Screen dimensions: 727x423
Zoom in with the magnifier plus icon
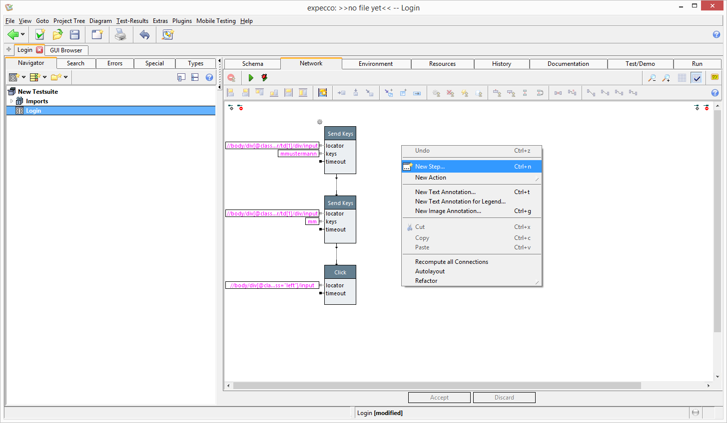(666, 78)
